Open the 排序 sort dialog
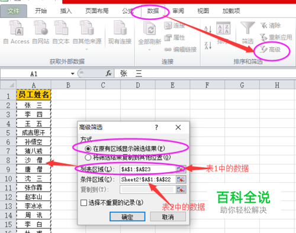The image size is (296, 233). (x=223, y=33)
